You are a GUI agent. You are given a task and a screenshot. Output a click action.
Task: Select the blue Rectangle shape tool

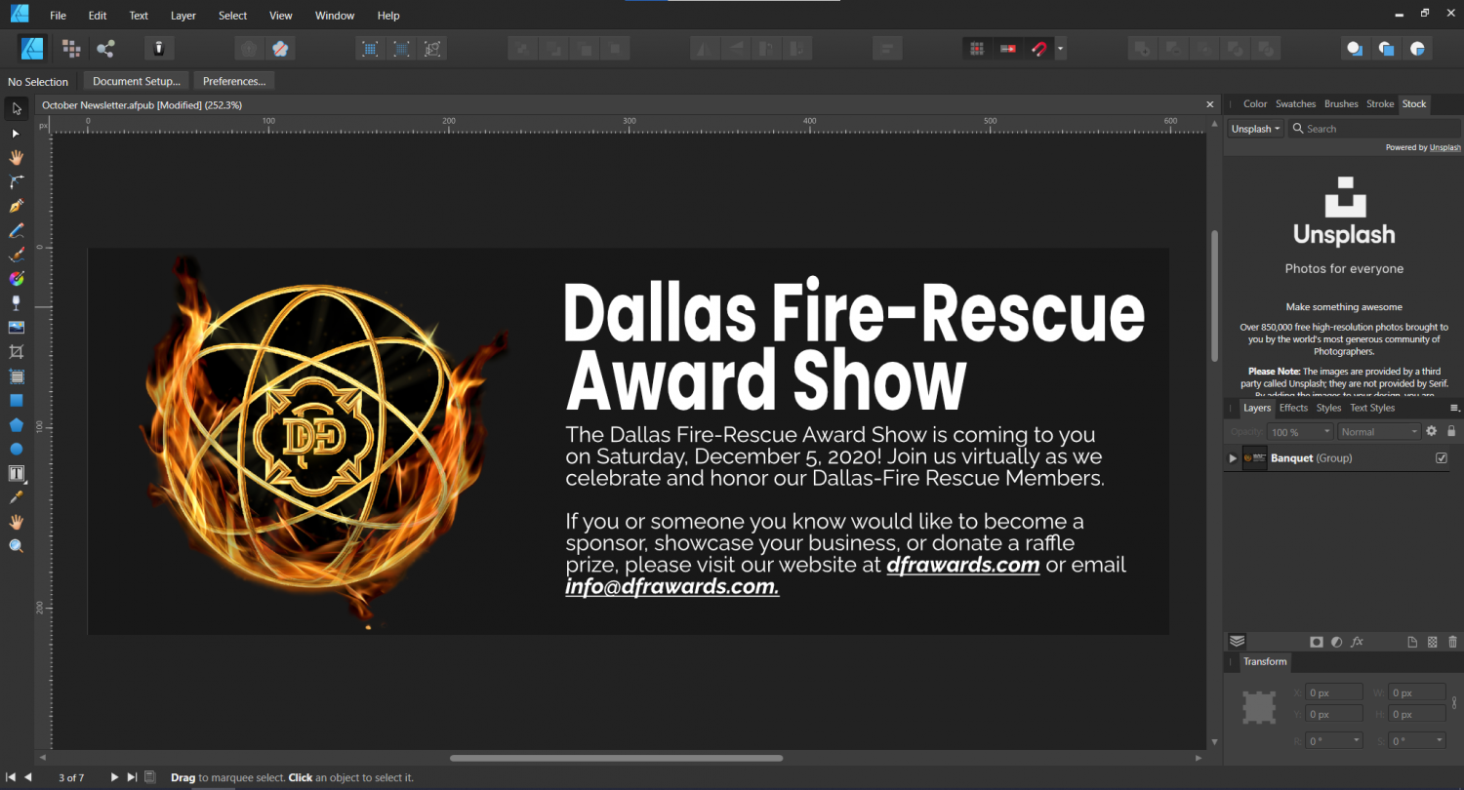click(17, 400)
